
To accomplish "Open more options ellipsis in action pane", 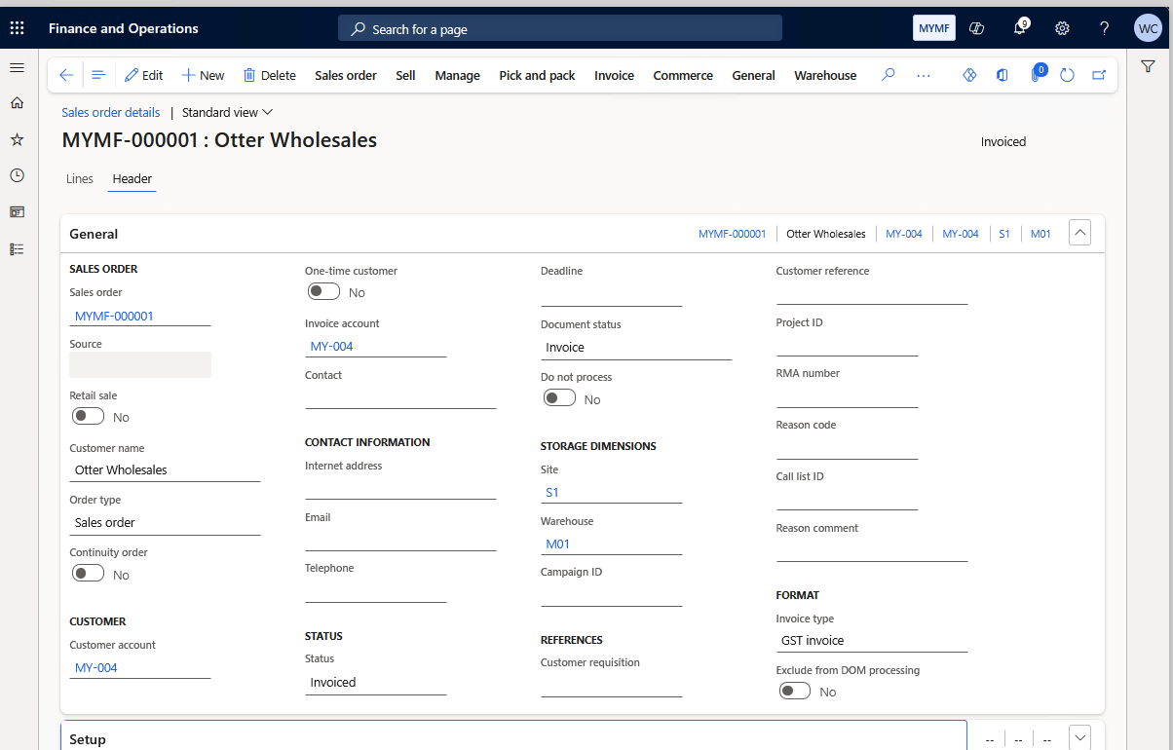I will click(924, 75).
